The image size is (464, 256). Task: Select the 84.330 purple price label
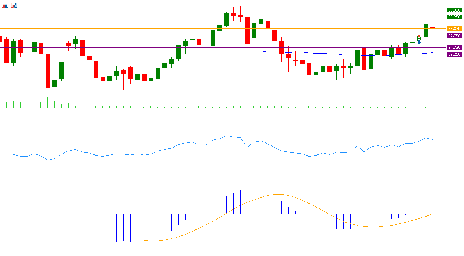click(x=454, y=47)
